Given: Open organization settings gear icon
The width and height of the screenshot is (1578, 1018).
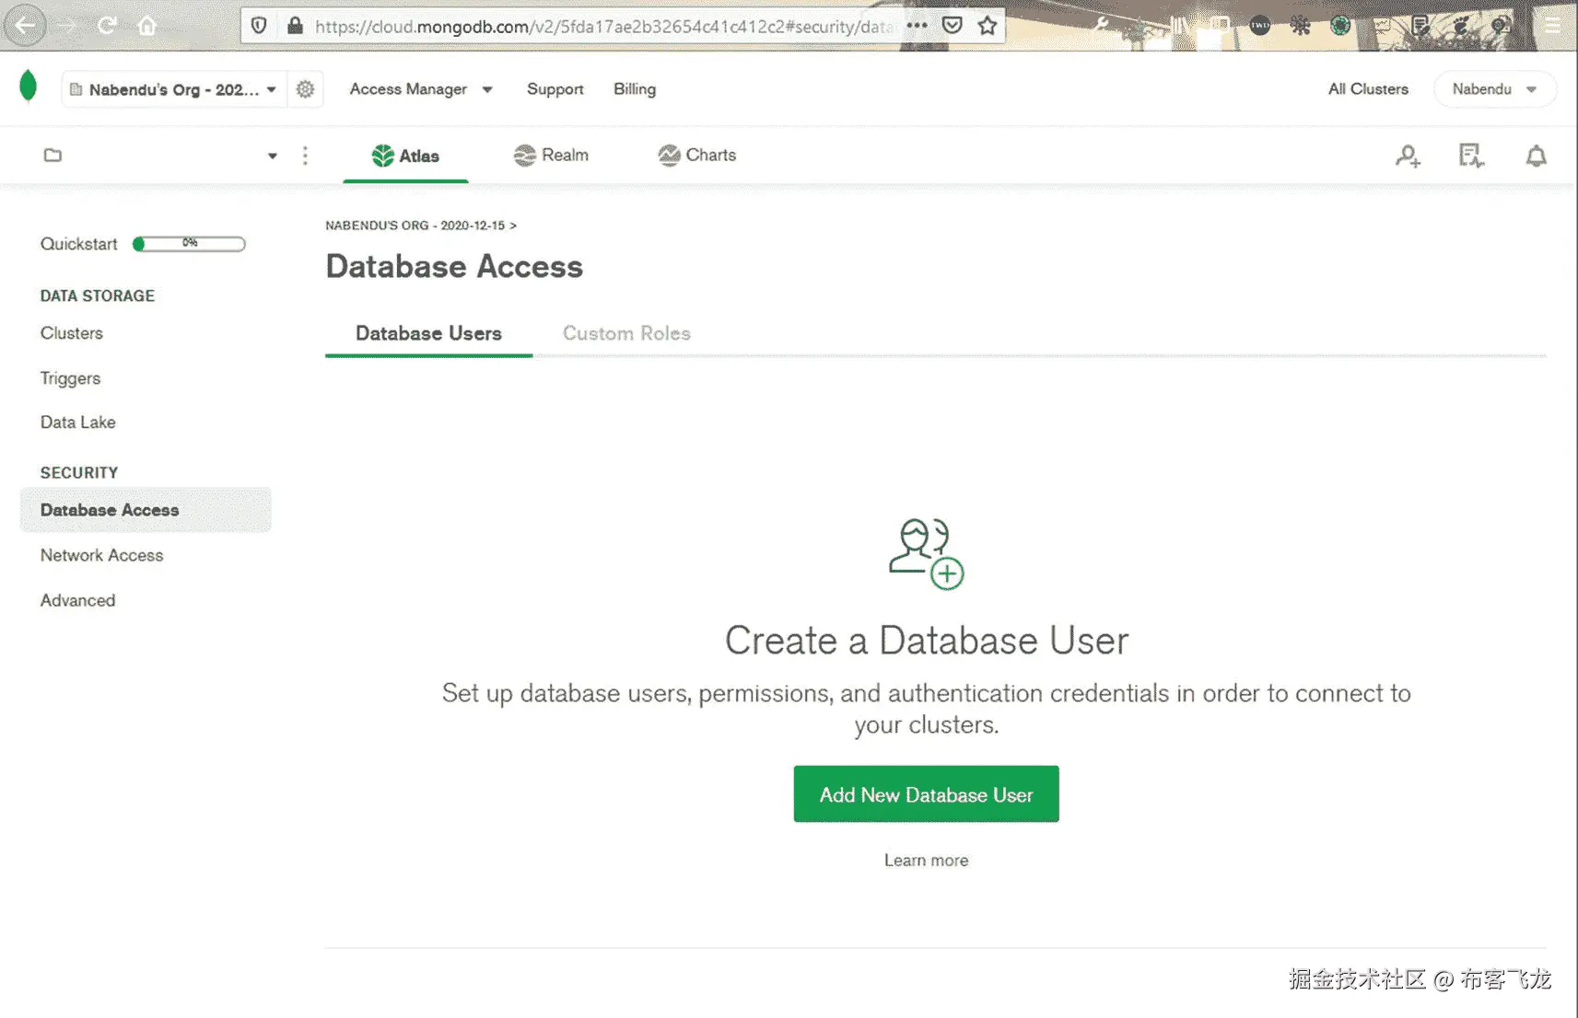Looking at the screenshot, I should (x=305, y=89).
